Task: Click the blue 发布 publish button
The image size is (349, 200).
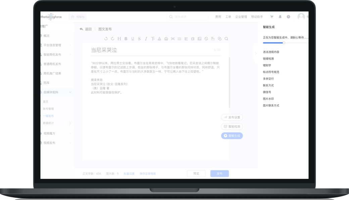Action: 219,173
